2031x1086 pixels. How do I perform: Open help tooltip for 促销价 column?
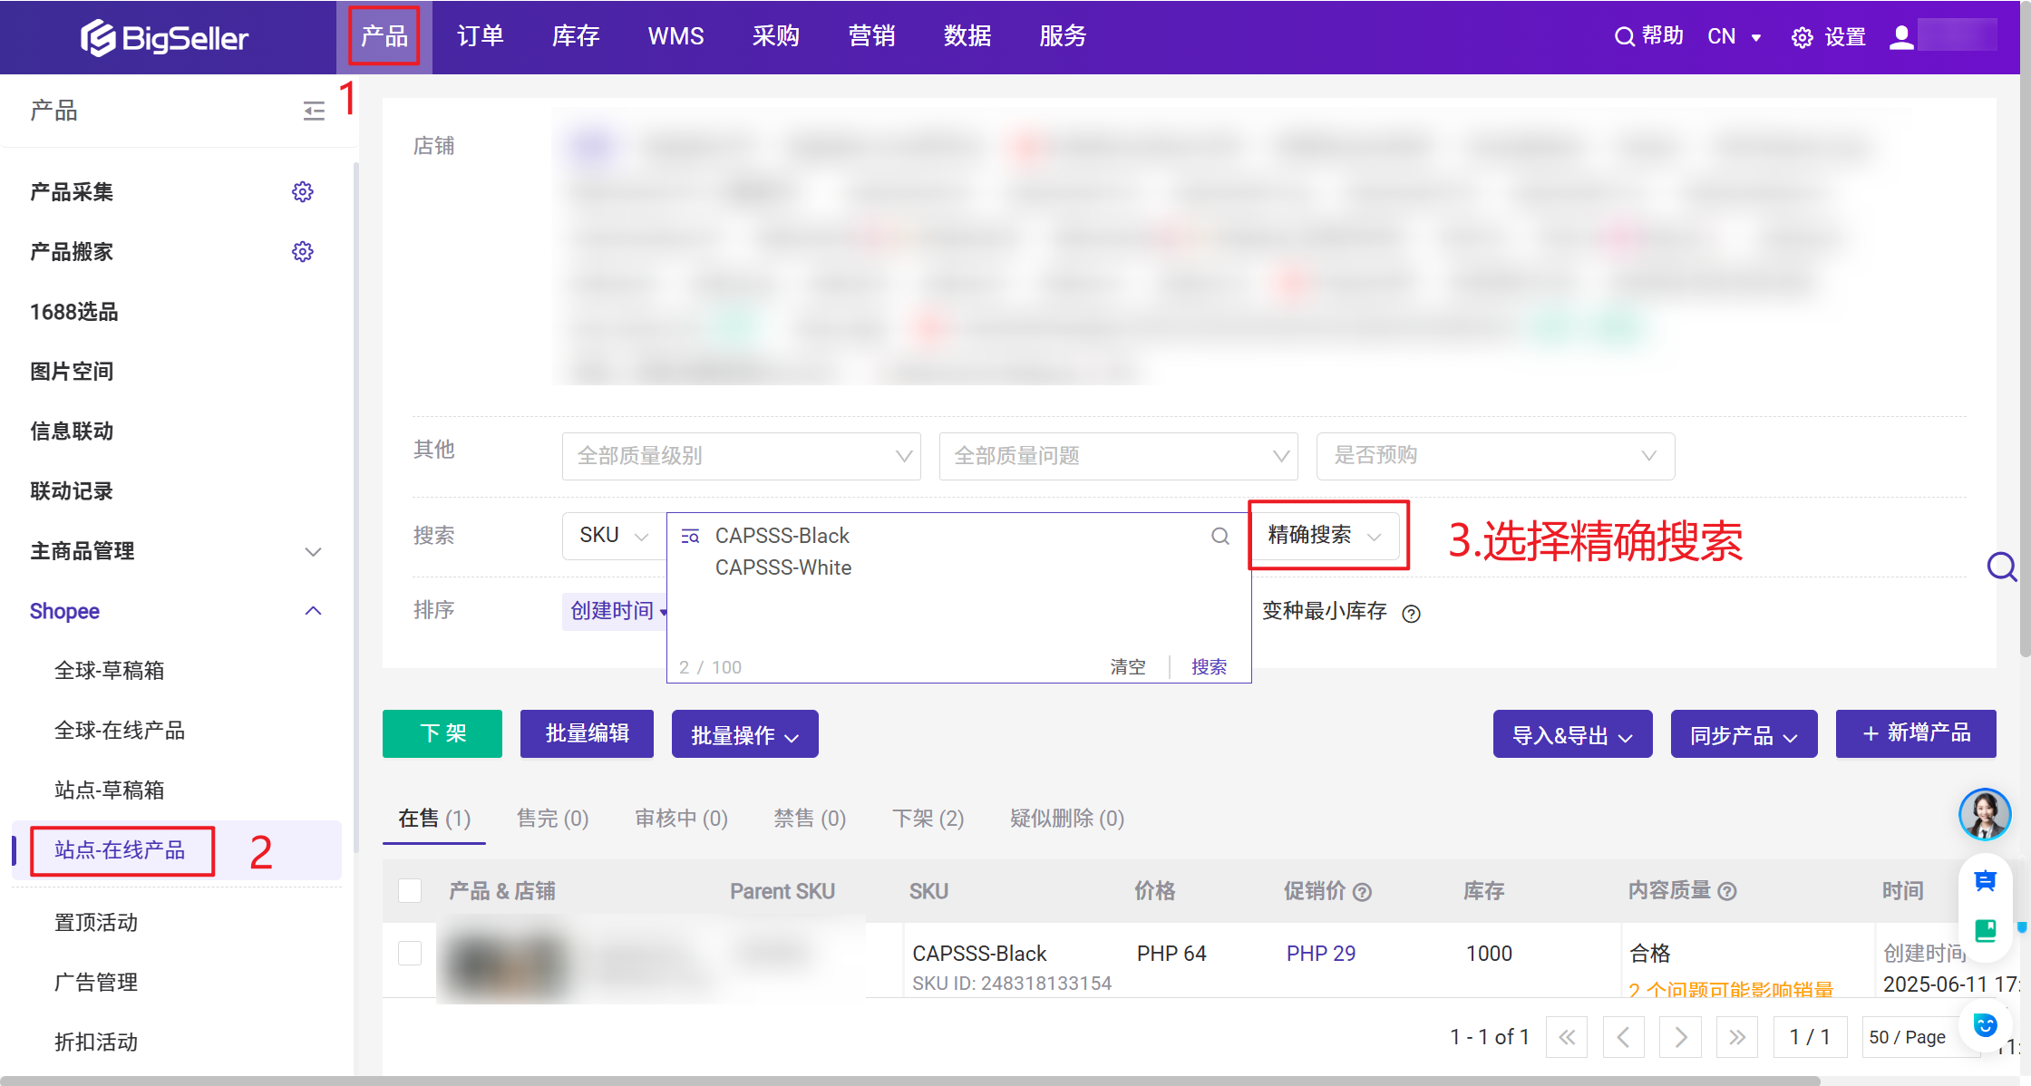[1362, 892]
